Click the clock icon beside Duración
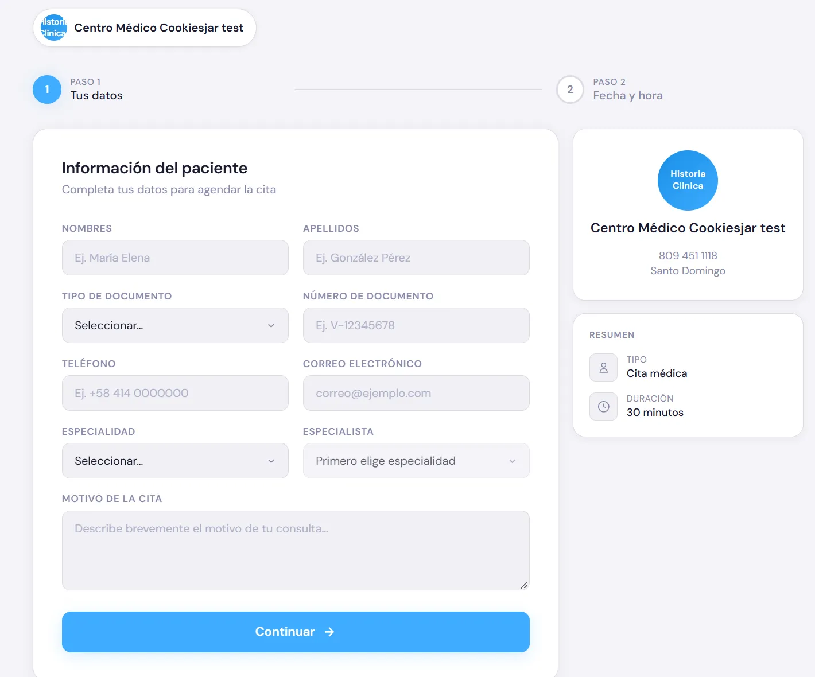The width and height of the screenshot is (815, 677). pos(603,407)
